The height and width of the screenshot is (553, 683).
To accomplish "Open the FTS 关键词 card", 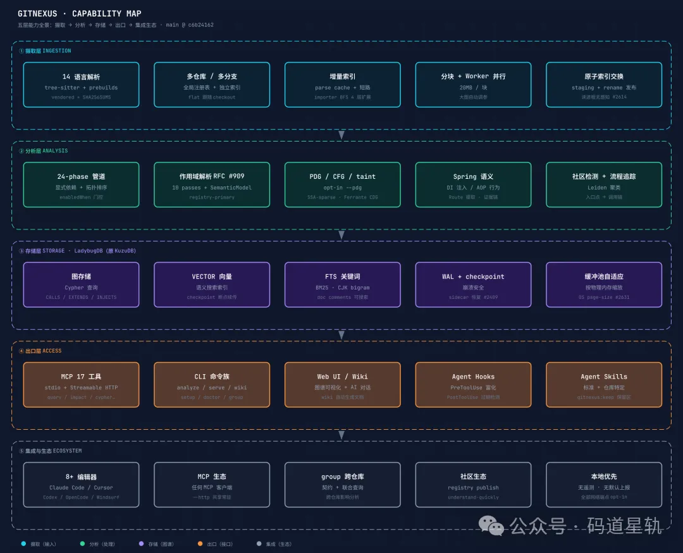I will click(342, 285).
